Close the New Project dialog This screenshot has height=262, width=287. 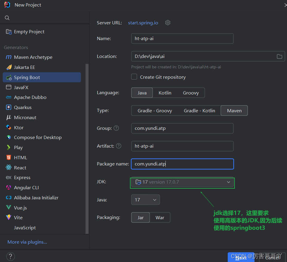click(285, 5)
